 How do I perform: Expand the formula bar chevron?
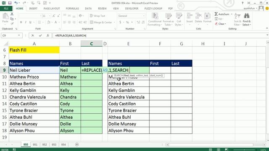(x=267, y=35)
